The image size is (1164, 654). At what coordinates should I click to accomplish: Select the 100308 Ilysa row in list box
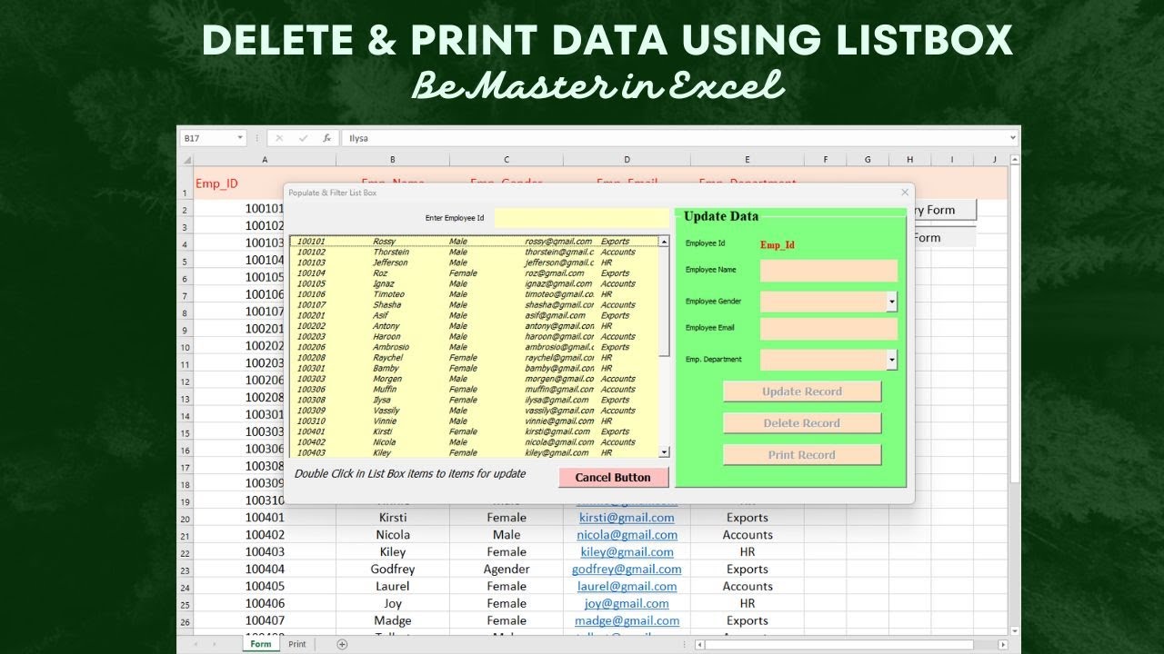point(474,400)
